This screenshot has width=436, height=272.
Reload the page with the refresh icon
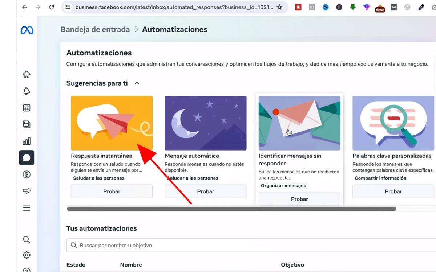tap(52, 7)
